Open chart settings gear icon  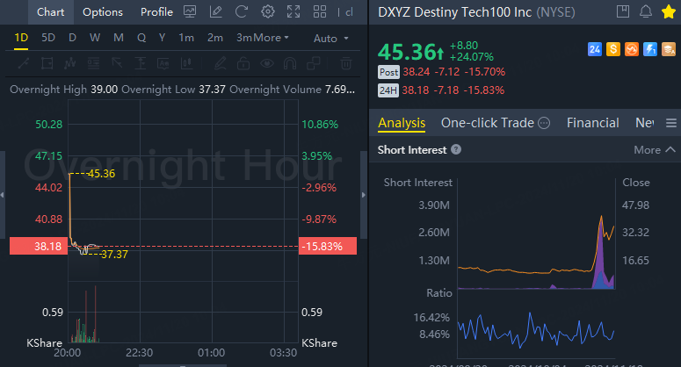pos(267,11)
